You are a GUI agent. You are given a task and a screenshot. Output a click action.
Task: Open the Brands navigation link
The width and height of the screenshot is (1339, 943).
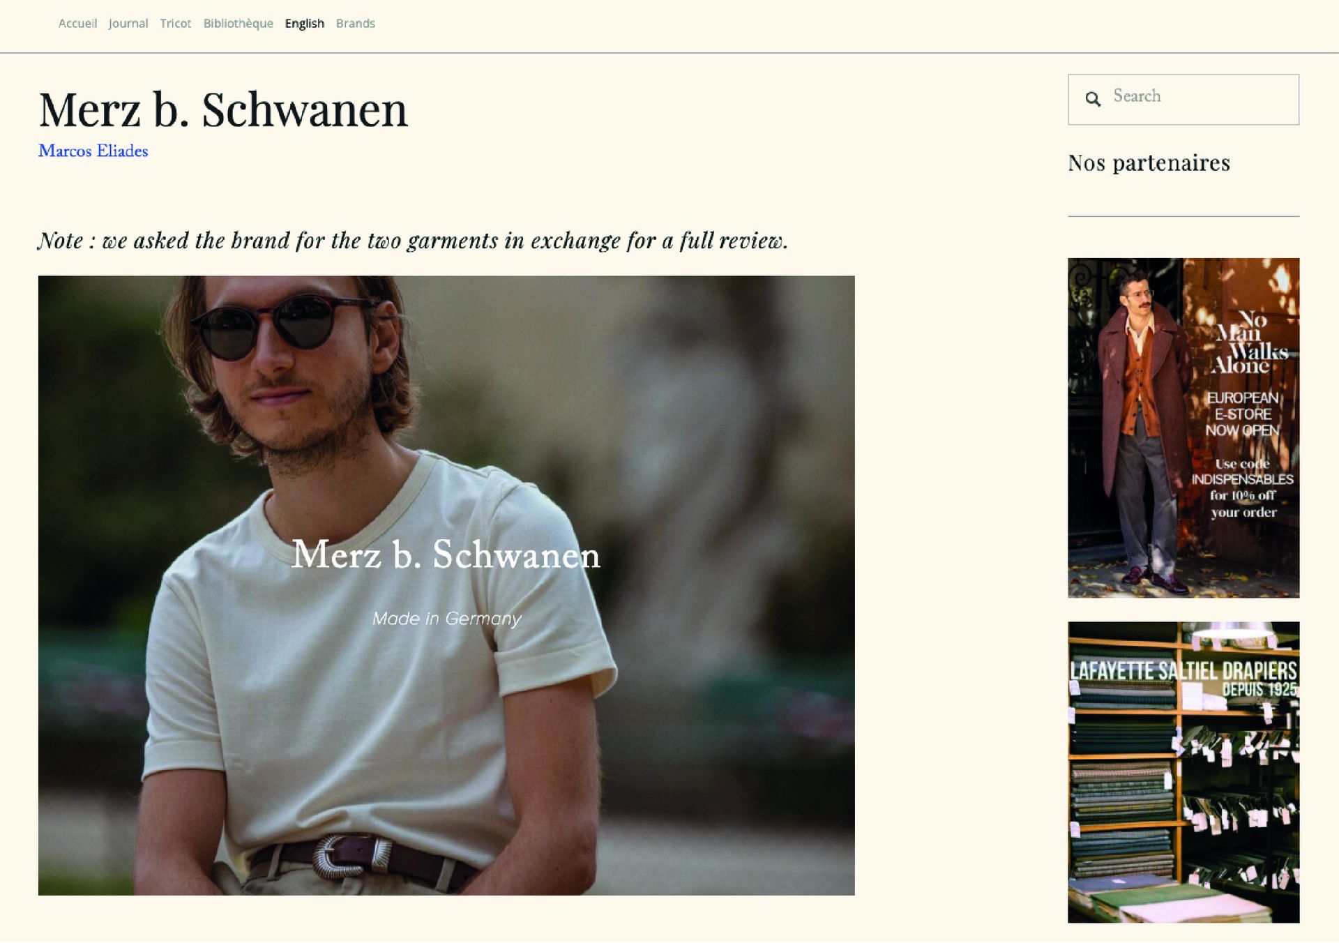click(x=355, y=23)
